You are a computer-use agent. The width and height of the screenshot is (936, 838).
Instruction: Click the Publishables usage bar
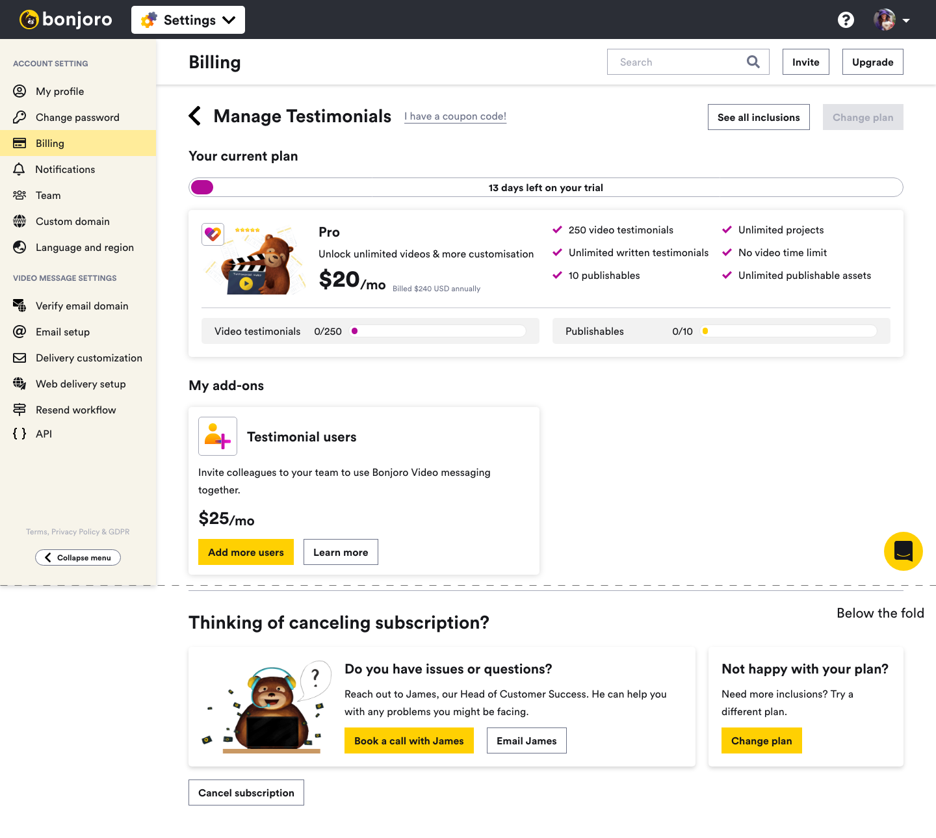788,331
